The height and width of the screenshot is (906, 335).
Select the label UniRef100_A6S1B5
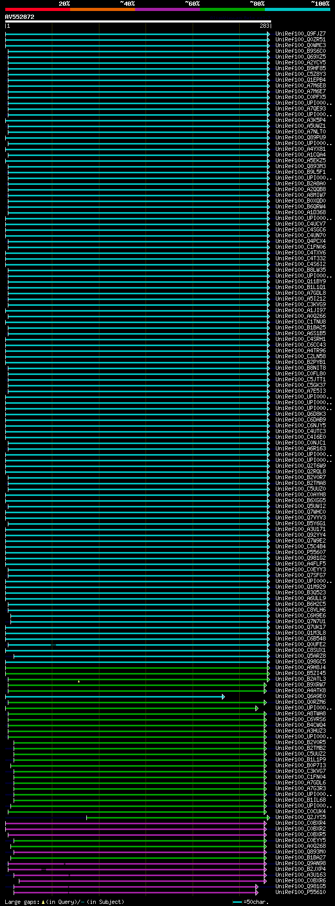coord(300,333)
